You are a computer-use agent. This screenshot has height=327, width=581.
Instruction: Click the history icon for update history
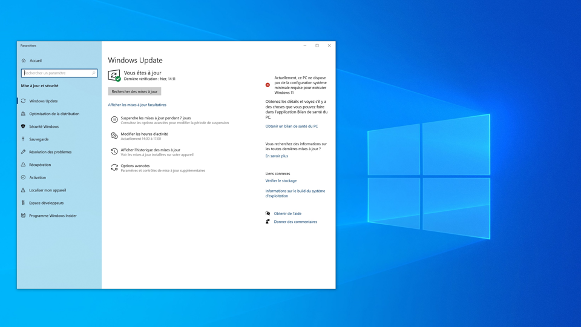tap(114, 151)
